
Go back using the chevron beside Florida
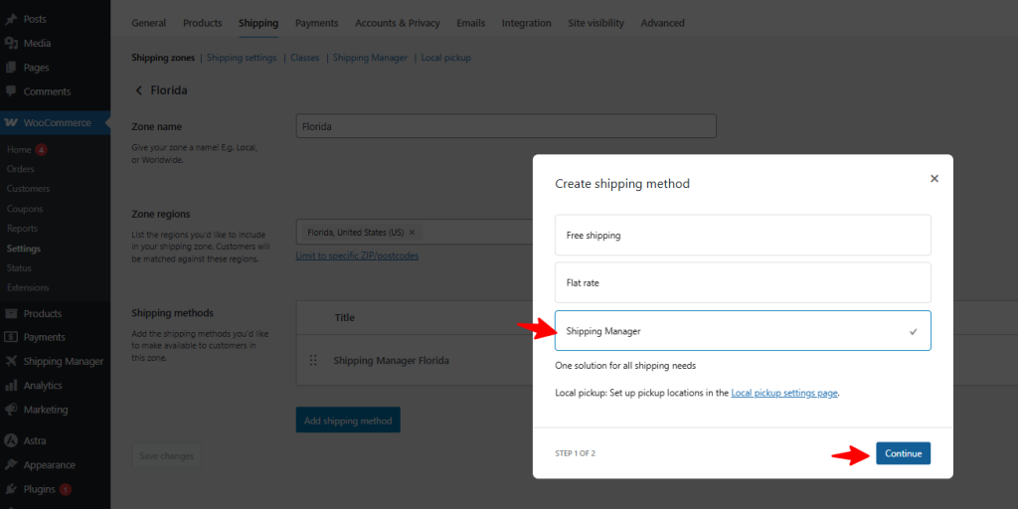coord(138,90)
